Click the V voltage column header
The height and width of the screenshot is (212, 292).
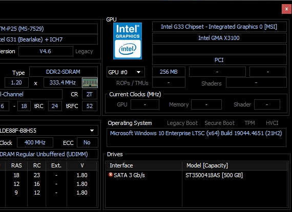point(82,165)
